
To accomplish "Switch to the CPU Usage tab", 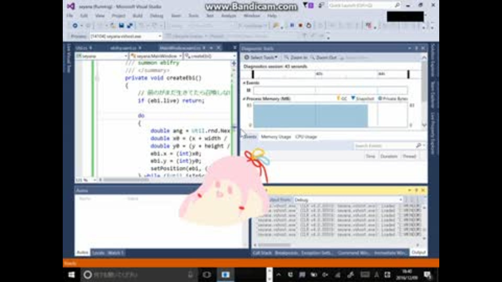I will [x=306, y=137].
